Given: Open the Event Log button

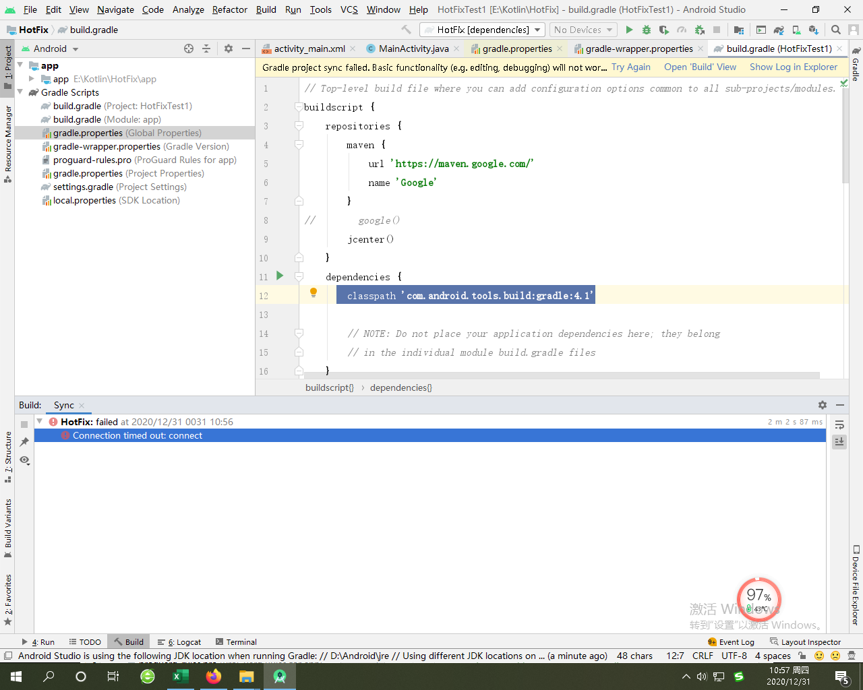Looking at the screenshot, I should 731,642.
